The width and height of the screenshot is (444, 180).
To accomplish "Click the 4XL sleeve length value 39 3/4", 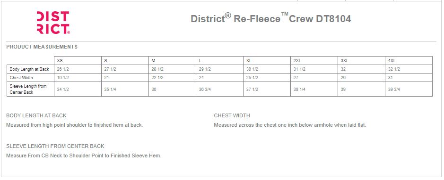I will [x=394, y=90].
